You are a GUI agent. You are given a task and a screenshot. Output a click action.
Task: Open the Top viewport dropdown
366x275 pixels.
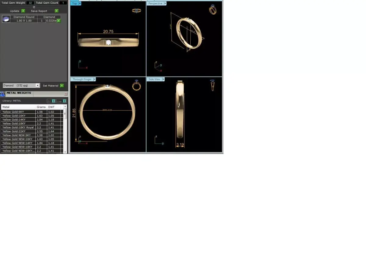[x=79, y=3]
